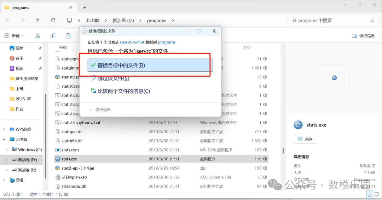Viewport: 382px width, 200px height.
Task: Select statrn64.dll file
Action: tap(71, 141)
